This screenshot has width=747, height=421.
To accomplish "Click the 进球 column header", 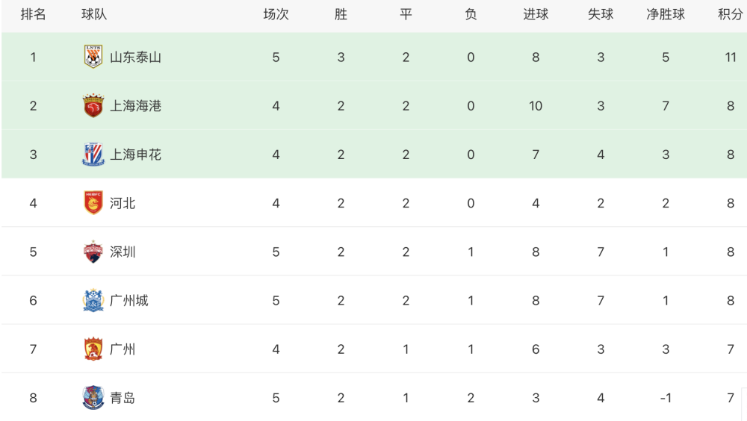I will (x=536, y=14).
